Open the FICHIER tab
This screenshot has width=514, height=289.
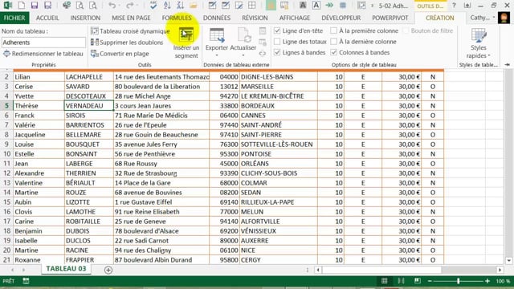[14, 18]
